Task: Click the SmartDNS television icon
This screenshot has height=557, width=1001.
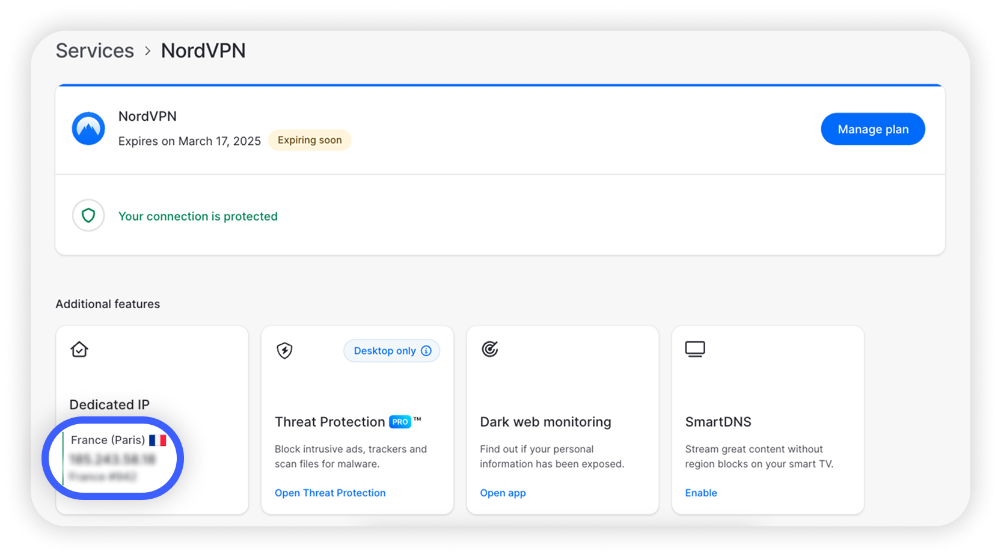Action: point(696,349)
